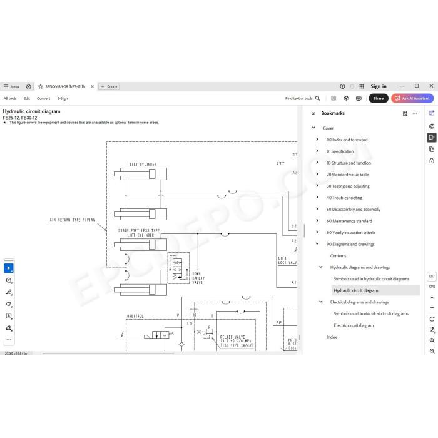
Task: Open Symbols used in electrical circuit diagrams
Action: coord(371,313)
